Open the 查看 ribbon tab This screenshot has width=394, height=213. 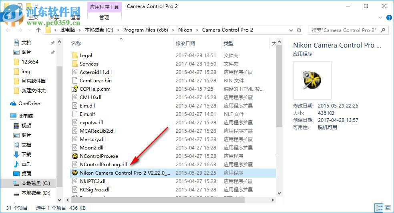75,17
